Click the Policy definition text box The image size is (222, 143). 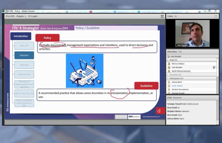coord(97,47)
